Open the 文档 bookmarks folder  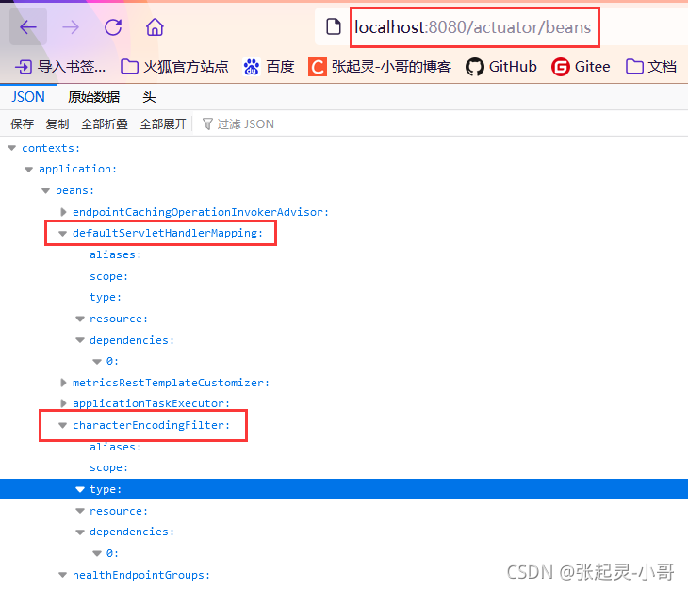tap(650, 67)
